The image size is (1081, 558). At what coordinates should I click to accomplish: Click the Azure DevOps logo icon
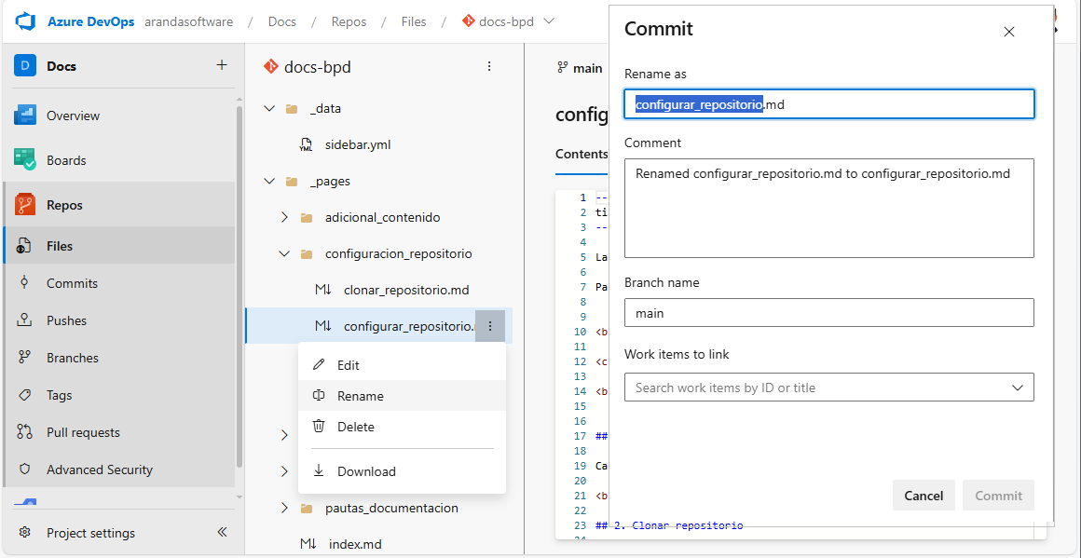click(25, 21)
